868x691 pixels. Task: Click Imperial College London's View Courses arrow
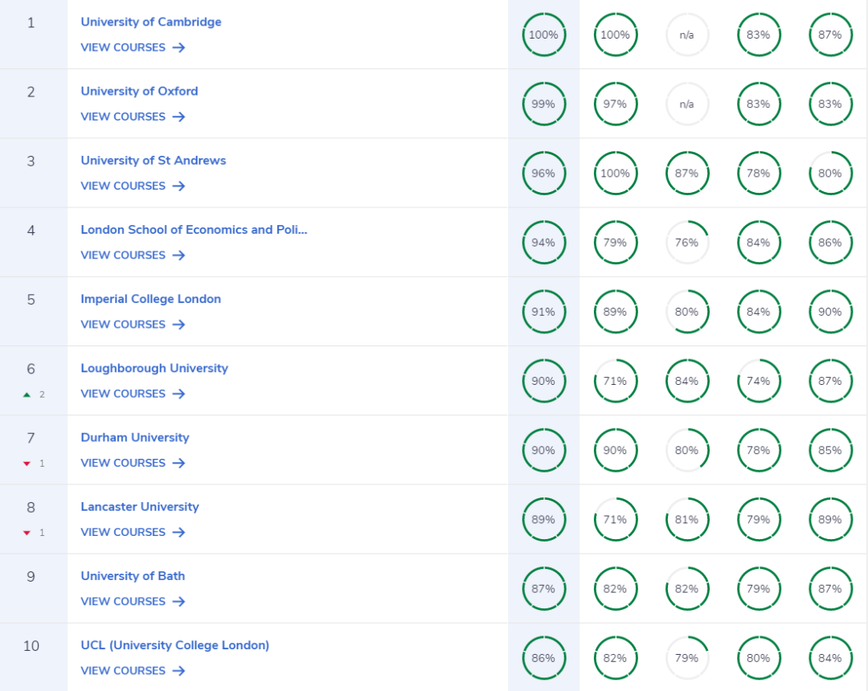(x=178, y=324)
